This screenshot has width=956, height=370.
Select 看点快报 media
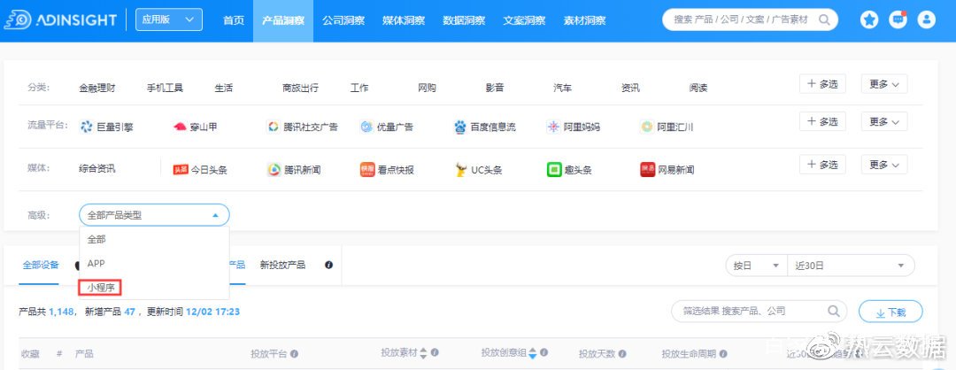[x=387, y=170]
